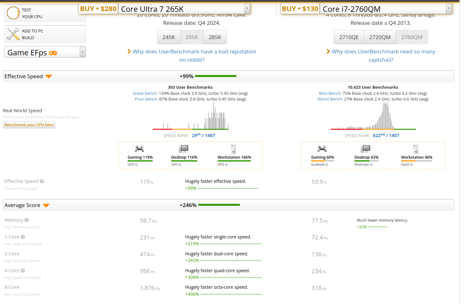Click the BUY $280 button
Image resolution: width=473 pixels, height=304 pixels.
pyautogui.click(x=98, y=9)
